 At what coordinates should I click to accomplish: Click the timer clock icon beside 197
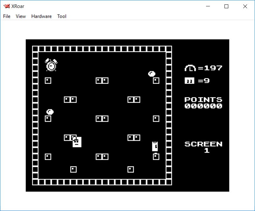tap(190, 68)
